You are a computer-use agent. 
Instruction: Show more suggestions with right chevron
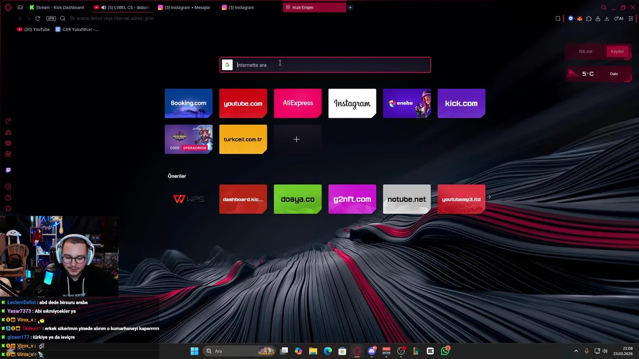click(489, 197)
